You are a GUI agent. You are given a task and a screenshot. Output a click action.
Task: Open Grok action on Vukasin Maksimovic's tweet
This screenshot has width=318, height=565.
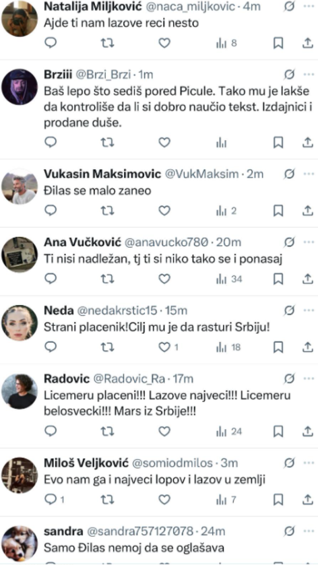(x=289, y=174)
